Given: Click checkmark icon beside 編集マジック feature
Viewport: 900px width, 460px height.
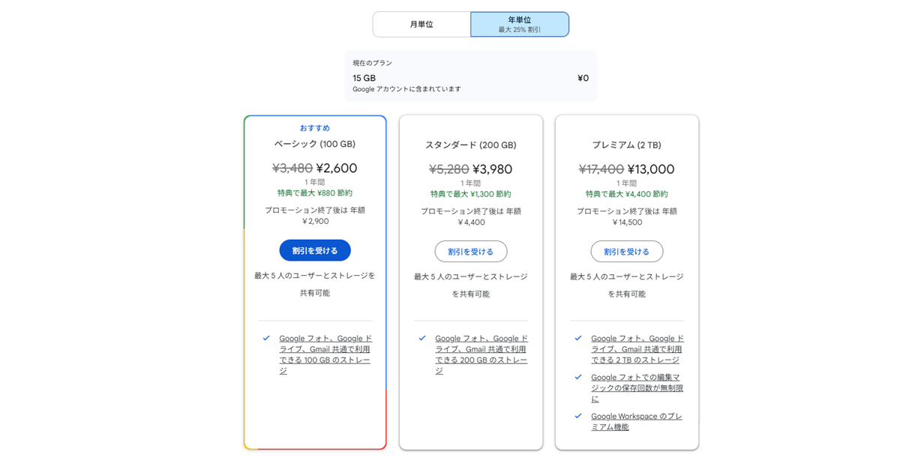Looking at the screenshot, I should pos(578,378).
